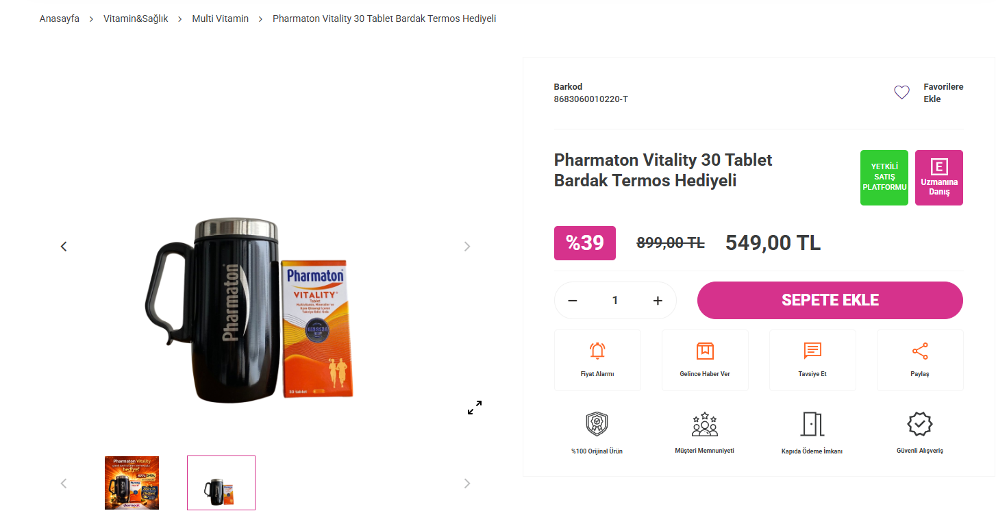Image resolution: width=996 pixels, height=524 pixels.
Task: Expand product image to fullscreen
Action: (475, 408)
